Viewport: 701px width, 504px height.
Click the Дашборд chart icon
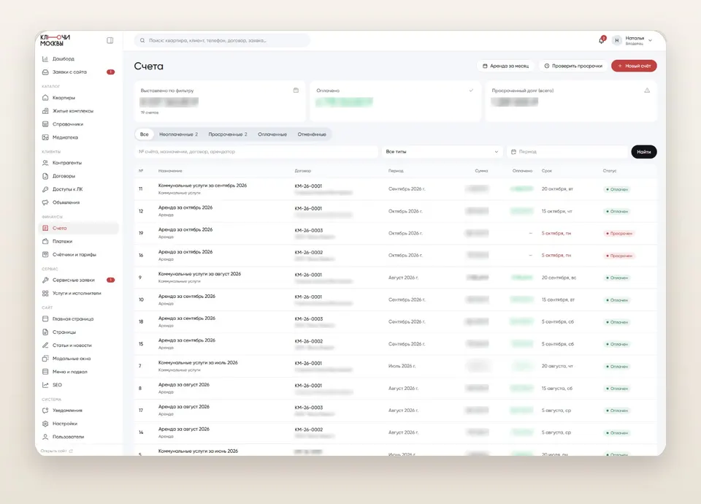pos(45,58)
